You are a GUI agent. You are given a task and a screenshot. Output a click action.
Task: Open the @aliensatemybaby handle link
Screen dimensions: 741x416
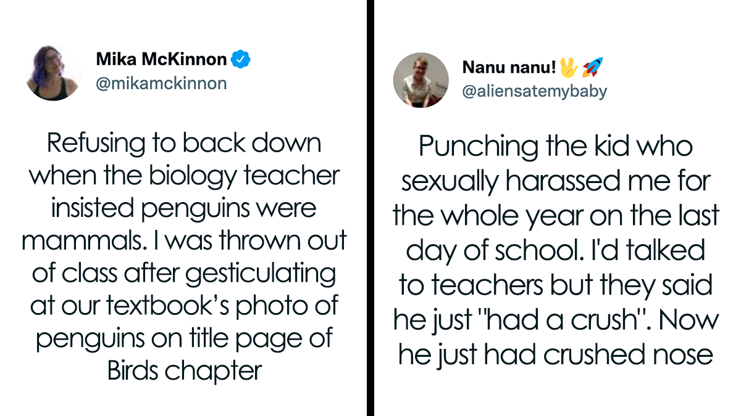tap(534, 91)
